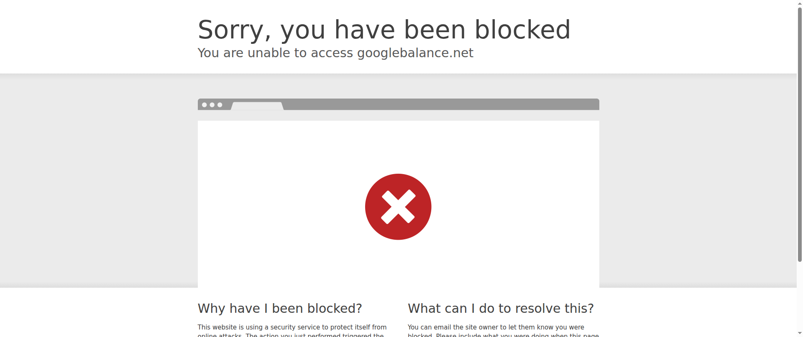803x337 pixels.
Task: Click the scrollbar track below the thumb
Action: pyautogui.click(x=800, y=296)
